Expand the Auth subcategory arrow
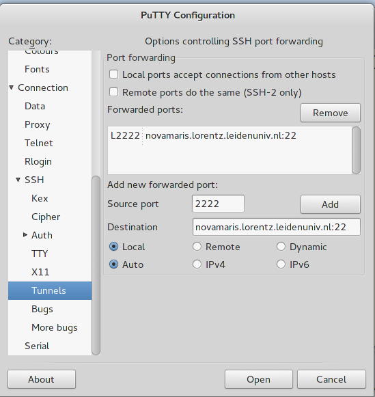The height and width of the screenshot is (397, 375). pyautogui.click(x=25, y=235)
